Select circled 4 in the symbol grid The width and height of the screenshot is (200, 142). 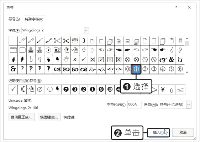163,69
